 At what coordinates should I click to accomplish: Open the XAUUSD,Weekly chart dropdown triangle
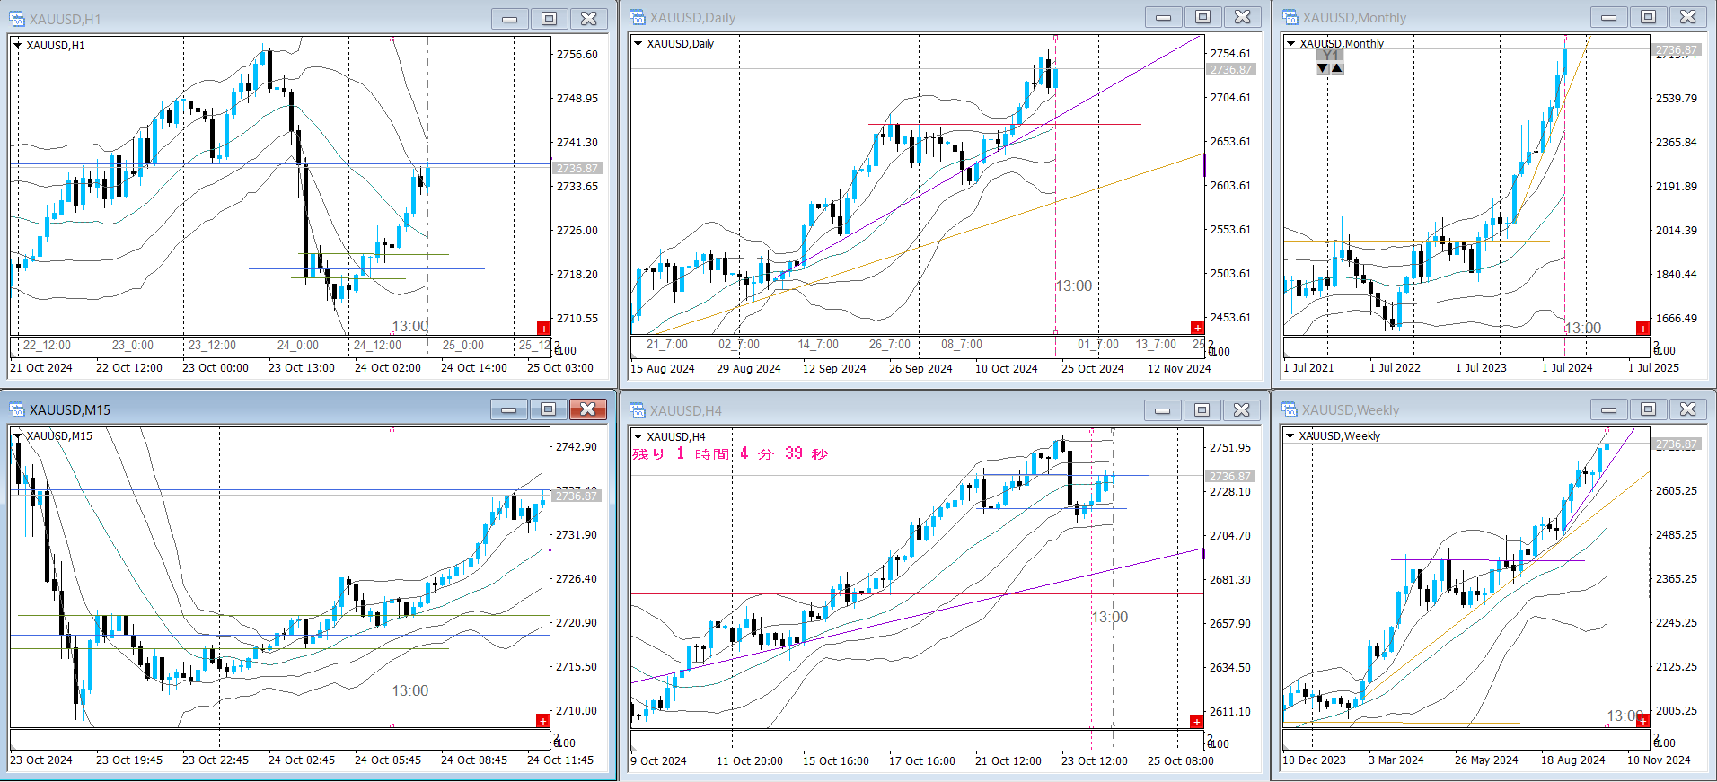coord(1290,436)
